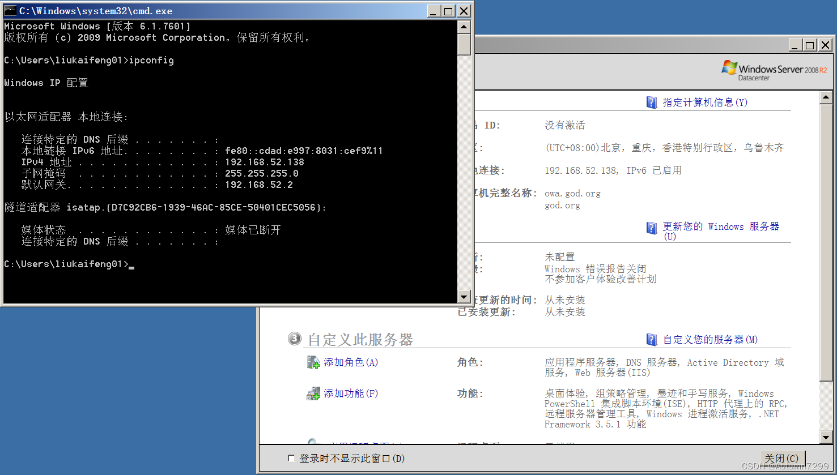This screenshot has width=837, height=475.
Task: Click the isatap tunnel adapter line
Action: 165,207
